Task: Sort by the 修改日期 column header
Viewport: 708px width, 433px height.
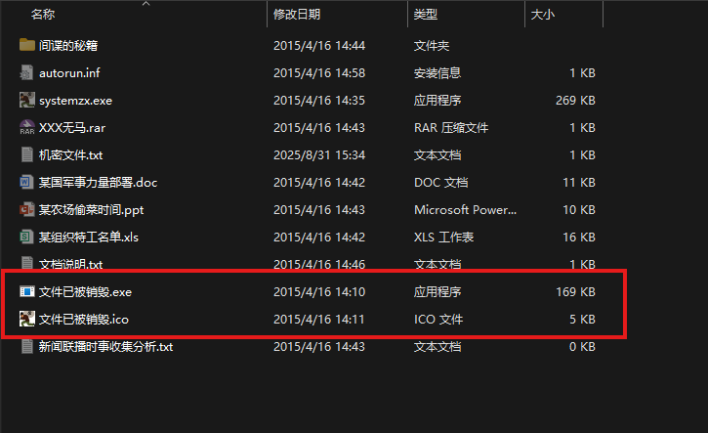Action: tap(297, 15)
